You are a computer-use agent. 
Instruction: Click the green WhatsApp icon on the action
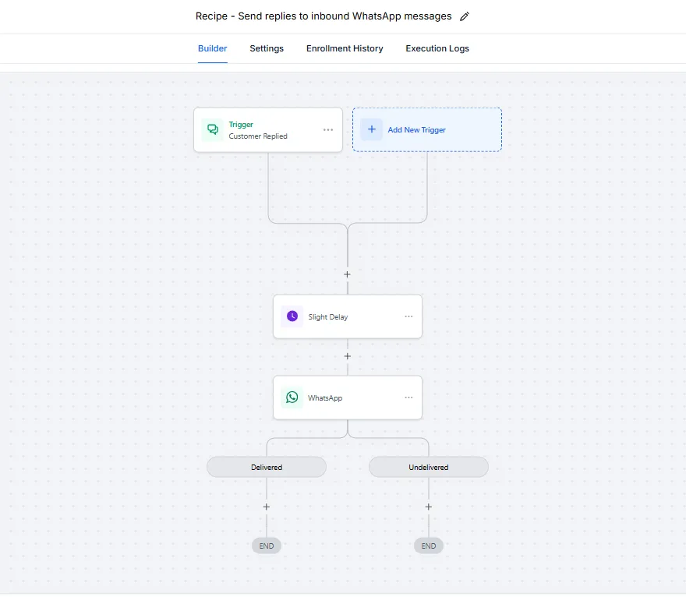point(292,397)
